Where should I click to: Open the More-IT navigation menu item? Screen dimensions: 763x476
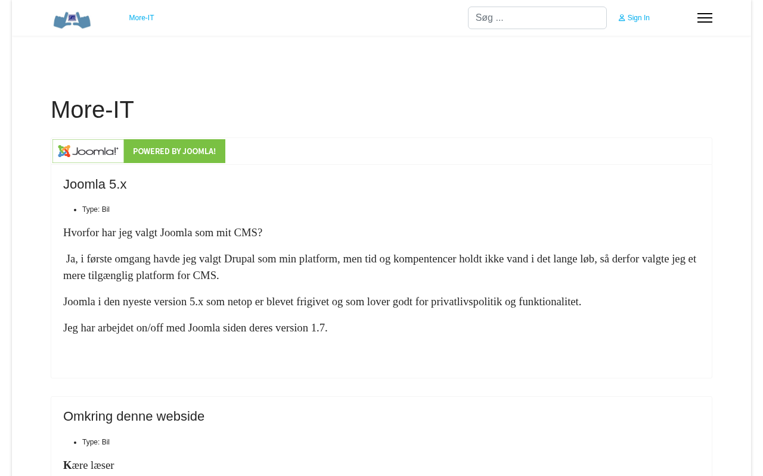tap(141, 18)
